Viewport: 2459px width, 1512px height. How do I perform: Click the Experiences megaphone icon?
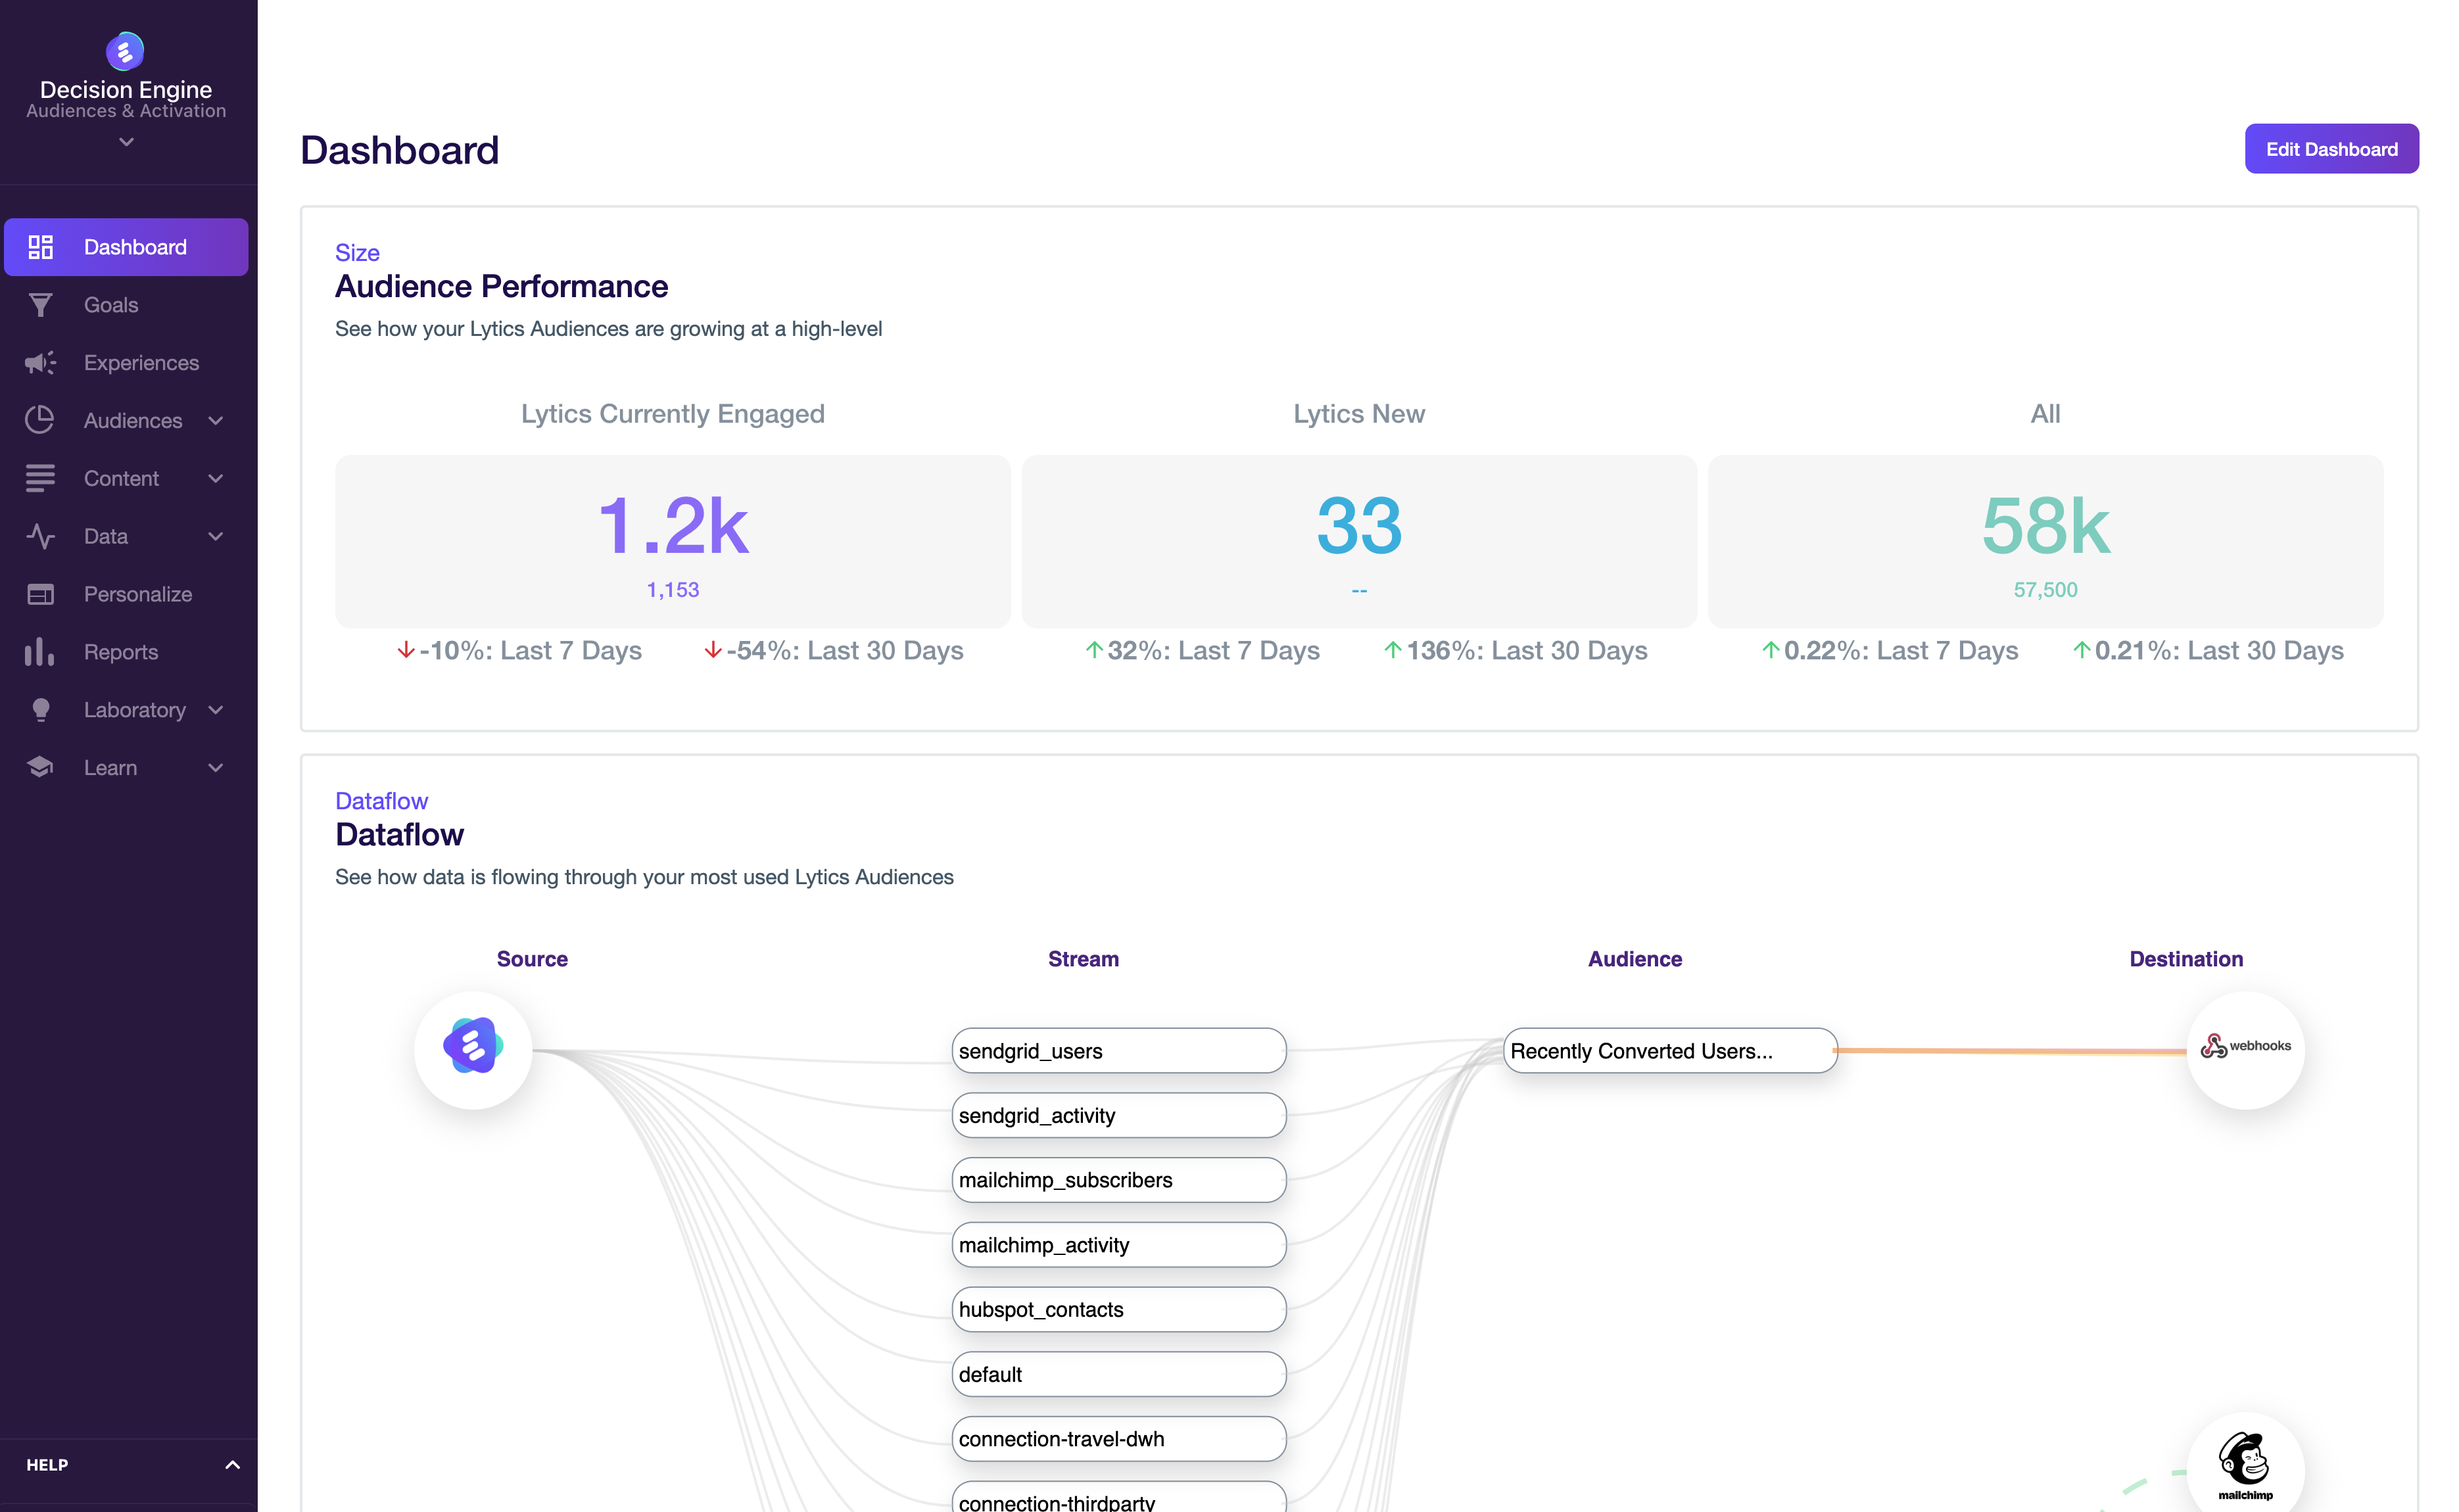(x=40, y=363)
